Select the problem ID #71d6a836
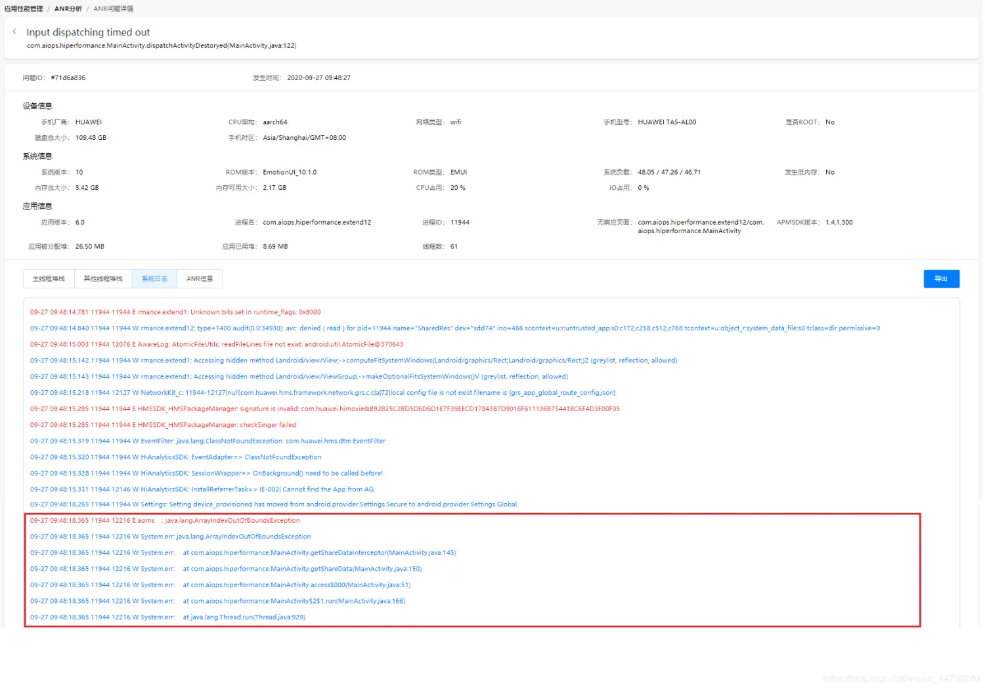This screenshot has height=689, width=985. pyautogui.click(x=68, y=78)
